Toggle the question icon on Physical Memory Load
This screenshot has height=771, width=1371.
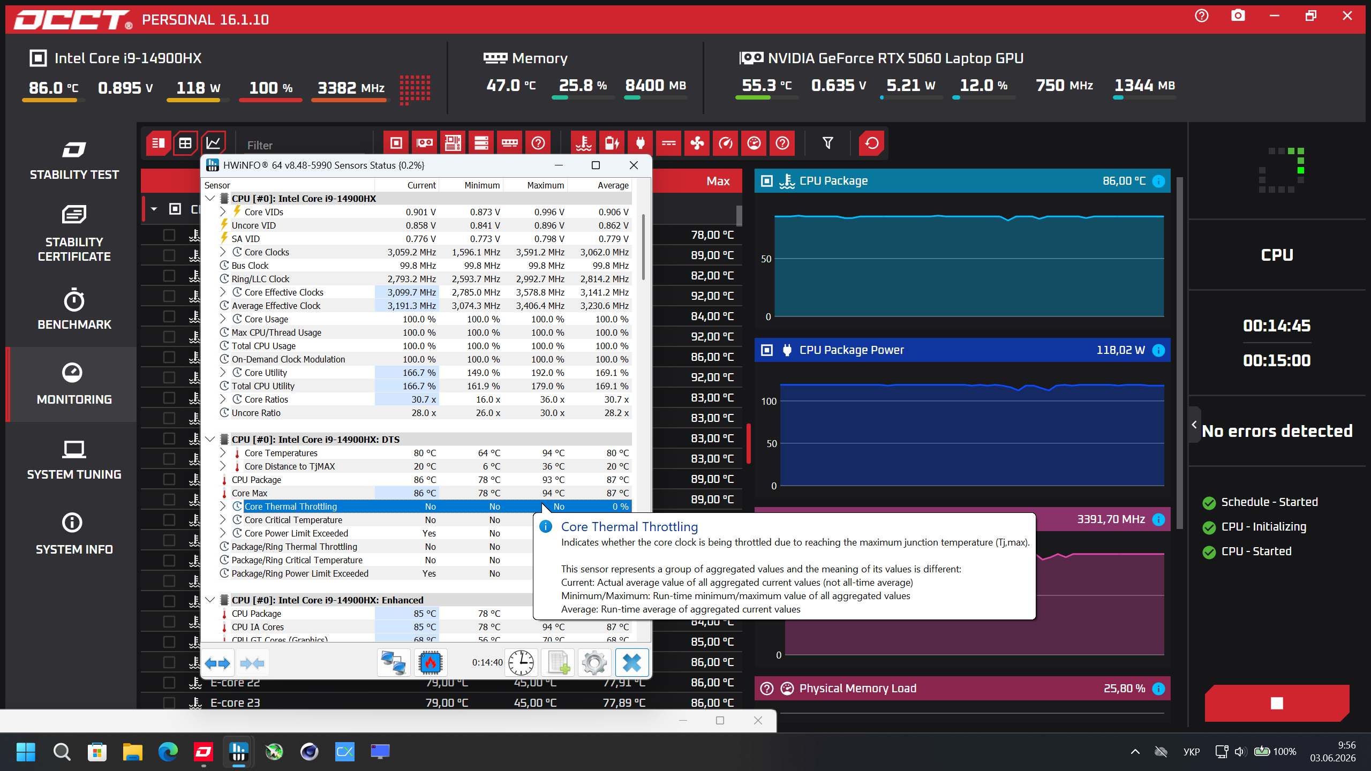pyautogui.click(x=767, y=689)
